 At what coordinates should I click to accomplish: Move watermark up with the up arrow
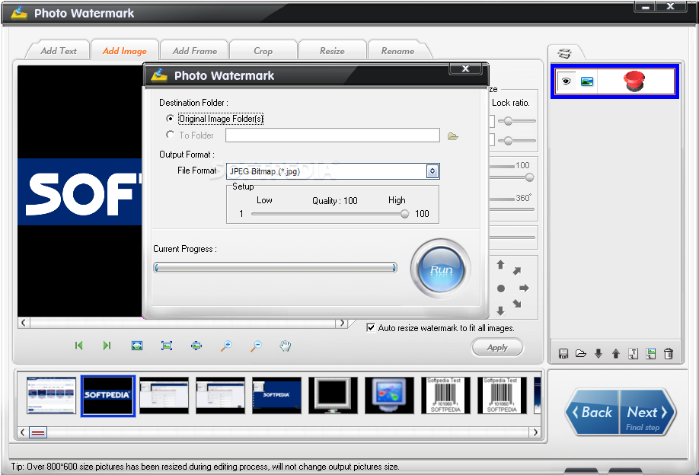click(500, 265)
